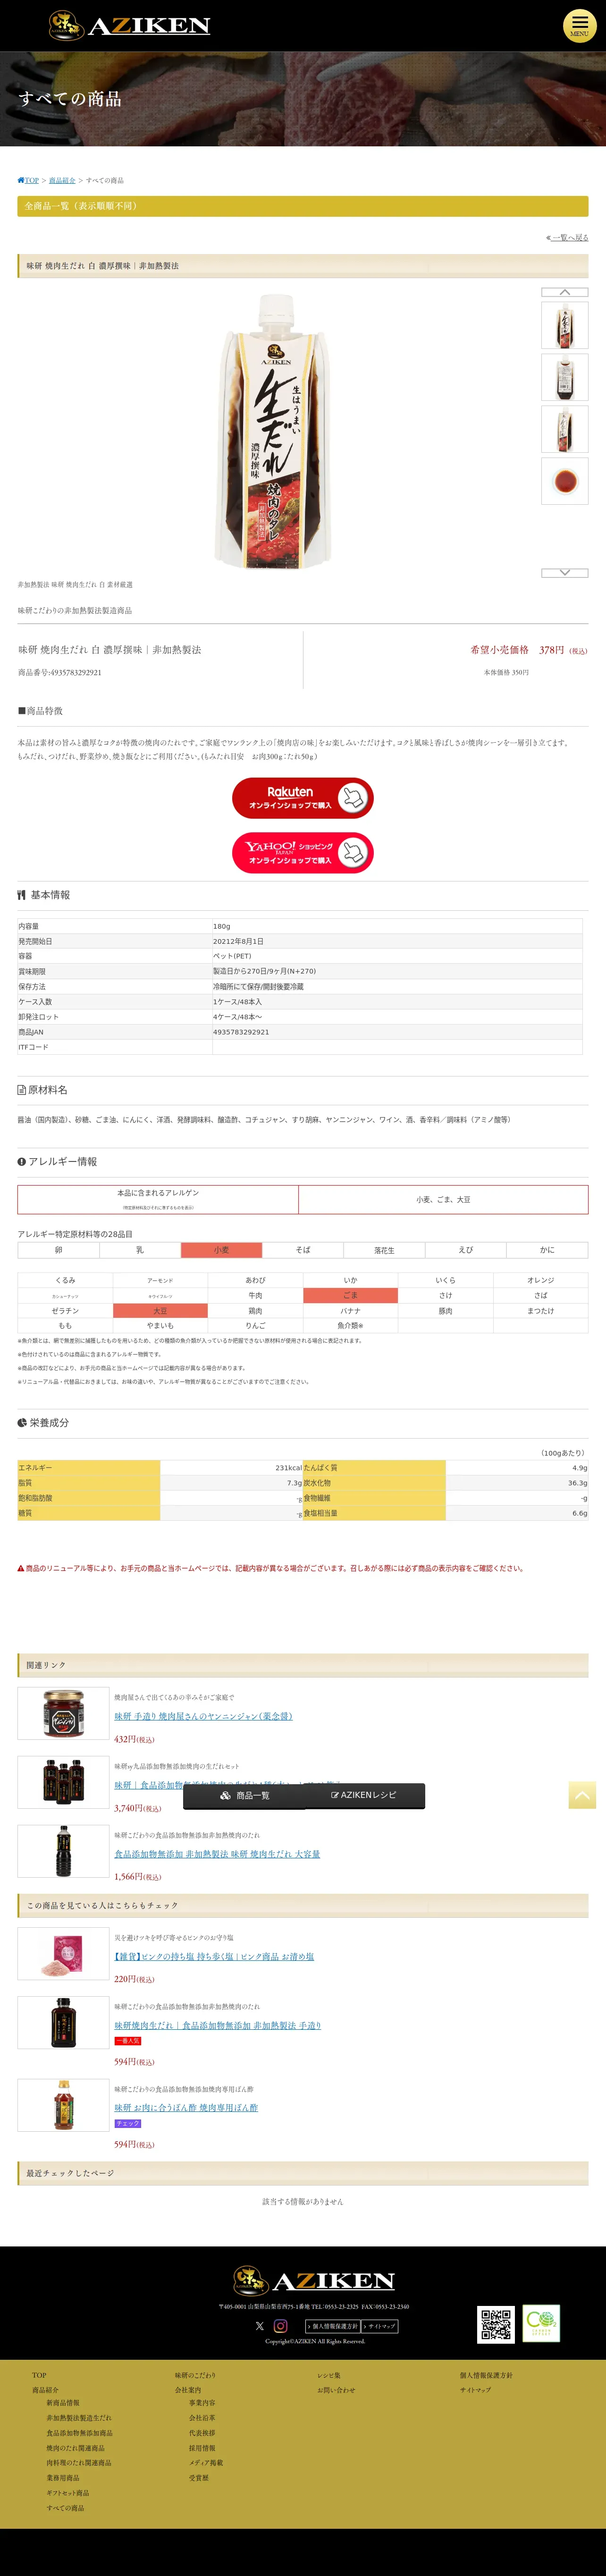Click the 4935783292921 JAN code value
606x2576 pixels.
[241, 1032]
